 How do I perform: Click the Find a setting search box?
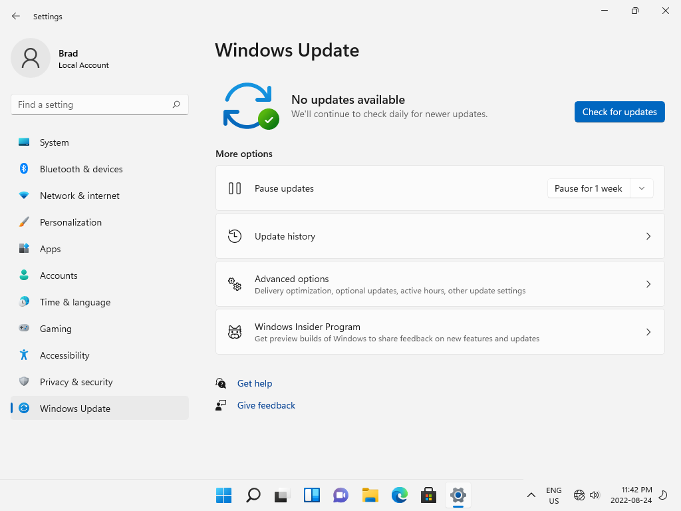(100, 104)
